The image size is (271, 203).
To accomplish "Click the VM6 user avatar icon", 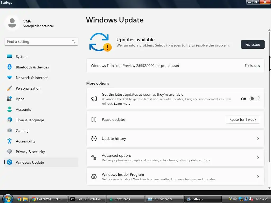I will 12,23.
